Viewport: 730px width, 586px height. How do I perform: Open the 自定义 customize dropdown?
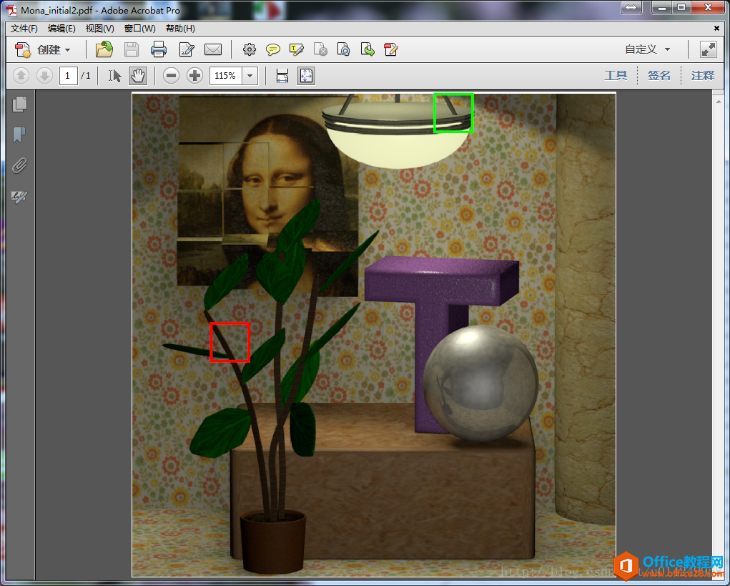coord(648,49)
